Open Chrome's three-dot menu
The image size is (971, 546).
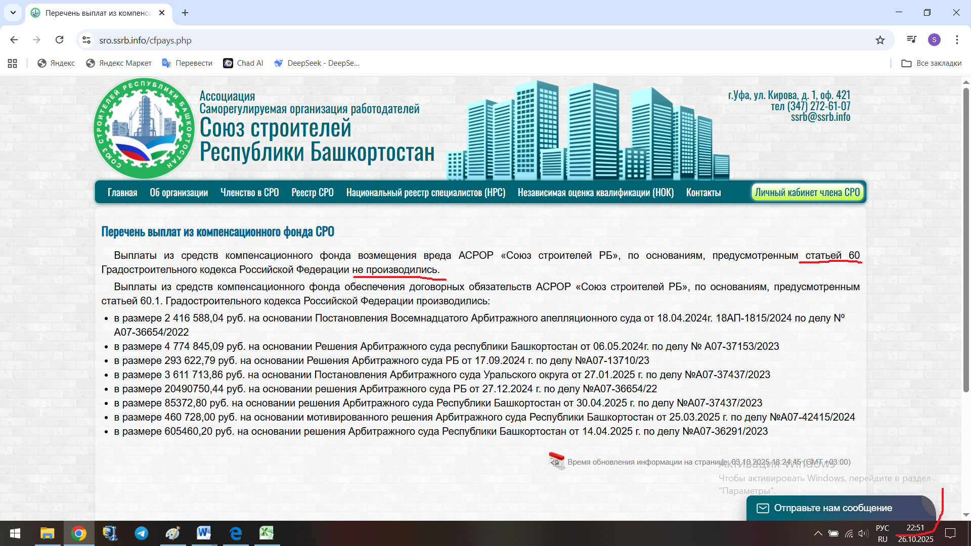[x=957, y=40]
